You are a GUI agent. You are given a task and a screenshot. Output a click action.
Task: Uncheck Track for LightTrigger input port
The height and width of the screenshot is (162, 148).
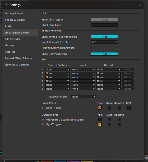coord(100,108)
